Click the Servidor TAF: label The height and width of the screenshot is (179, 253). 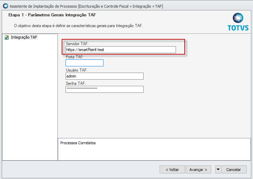pyautogui.click(x=77, y=44)
